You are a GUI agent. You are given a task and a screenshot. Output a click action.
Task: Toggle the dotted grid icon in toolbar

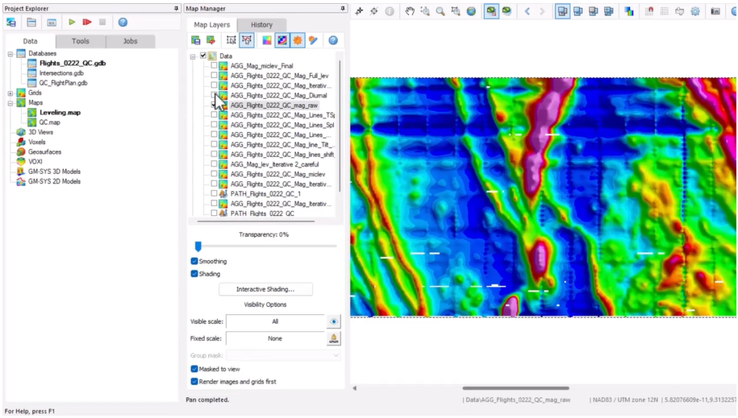[665, 11]
